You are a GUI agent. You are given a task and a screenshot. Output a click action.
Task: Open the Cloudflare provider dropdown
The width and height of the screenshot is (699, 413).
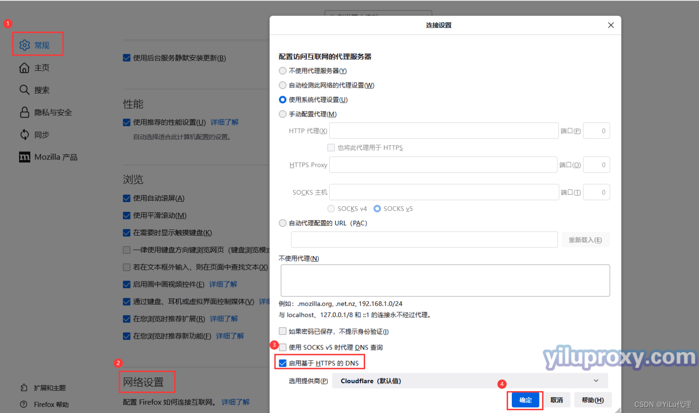point(470,381)
